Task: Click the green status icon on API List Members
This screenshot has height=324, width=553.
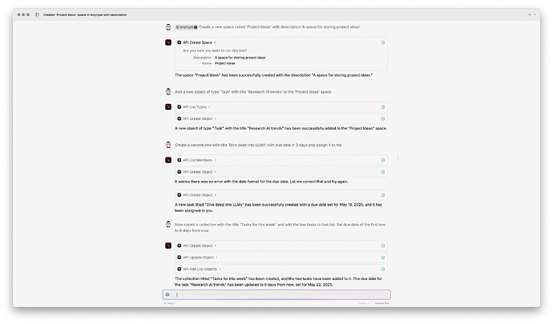Action: click(382, 160)
